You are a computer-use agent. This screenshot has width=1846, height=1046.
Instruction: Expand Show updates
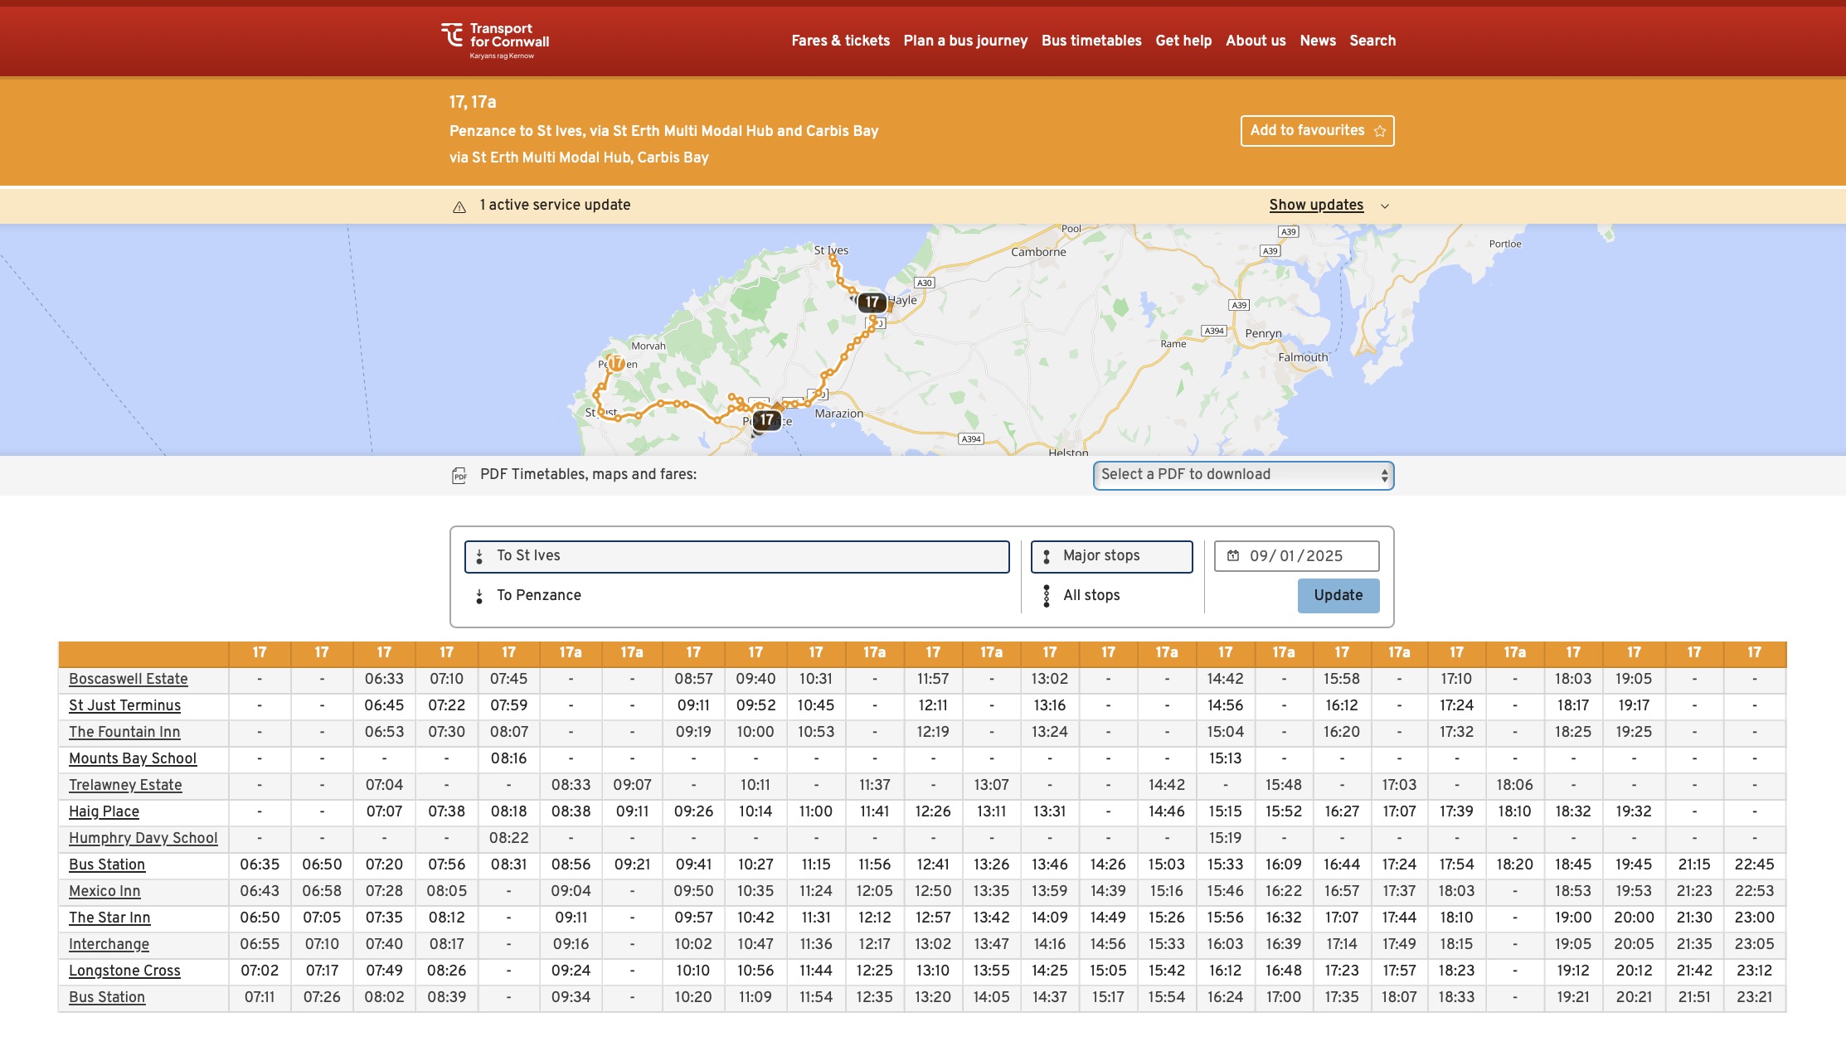click(1315, 206)
